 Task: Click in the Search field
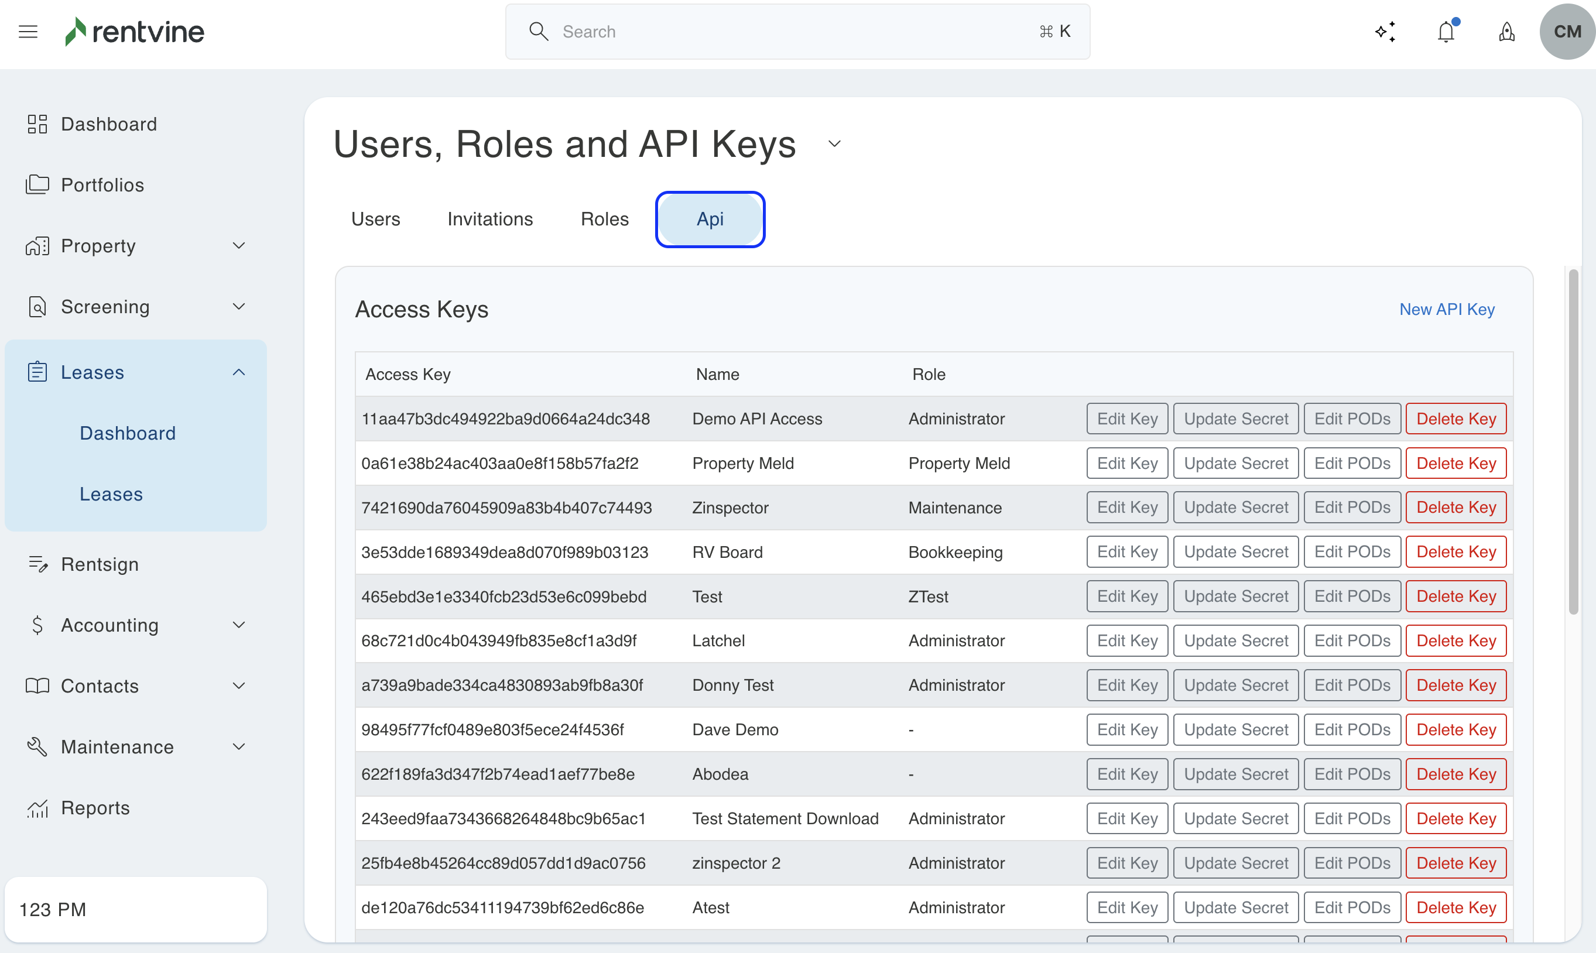(796, 32)
